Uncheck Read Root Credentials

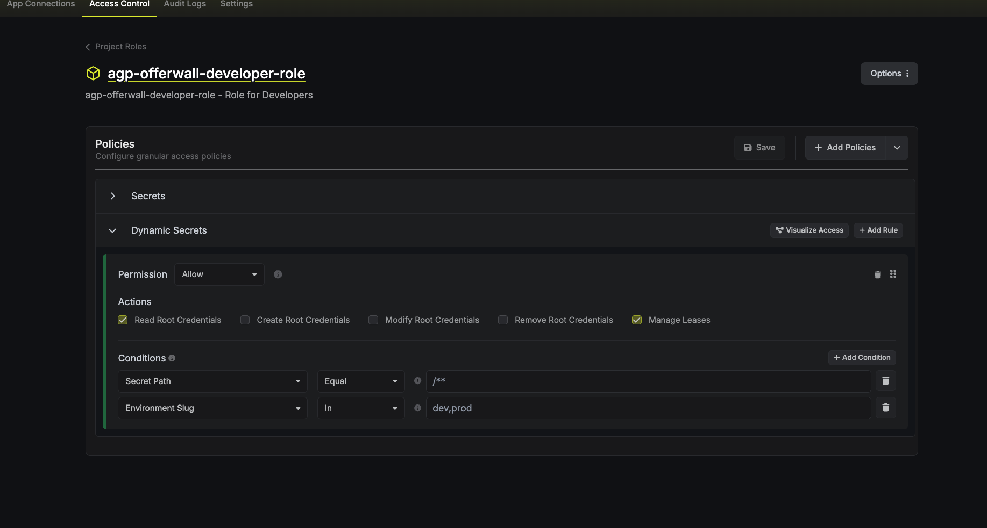123,320
